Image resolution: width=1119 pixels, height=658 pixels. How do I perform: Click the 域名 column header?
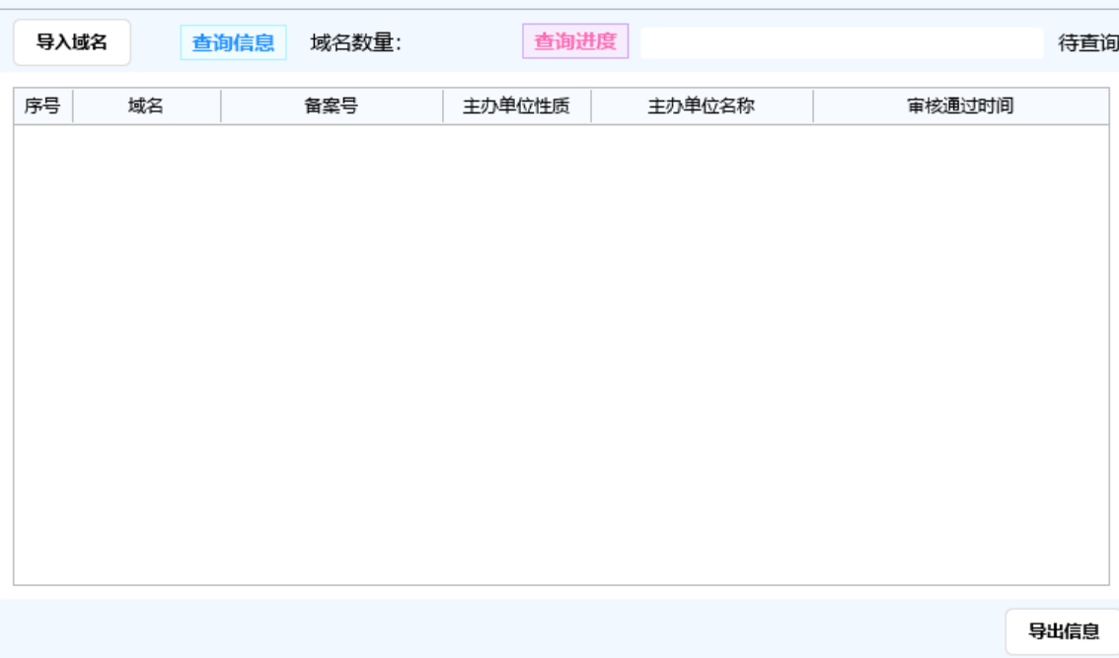146,107
